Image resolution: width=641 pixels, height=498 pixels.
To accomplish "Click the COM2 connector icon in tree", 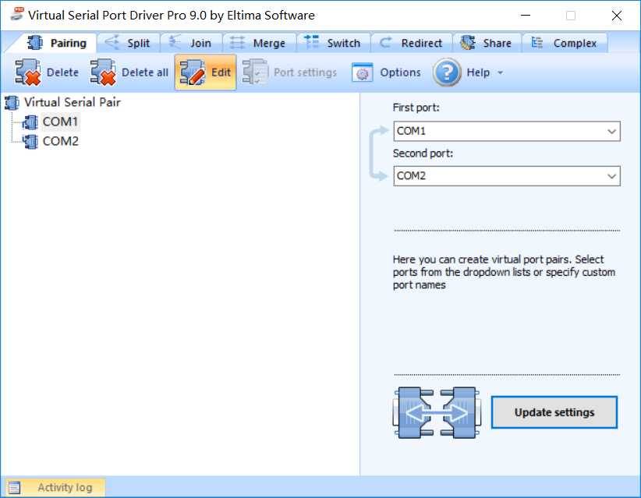I will pos(30,142).
